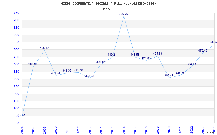This screenshot has height=135, width=217.
Task: Click the 2015 x-axis label
Action: [112, 130]
